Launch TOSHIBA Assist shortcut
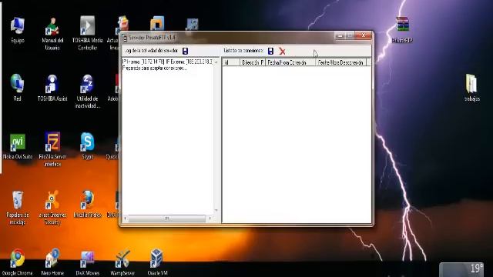The height and width of the screenshot is (277, 493). coord(52,88)
